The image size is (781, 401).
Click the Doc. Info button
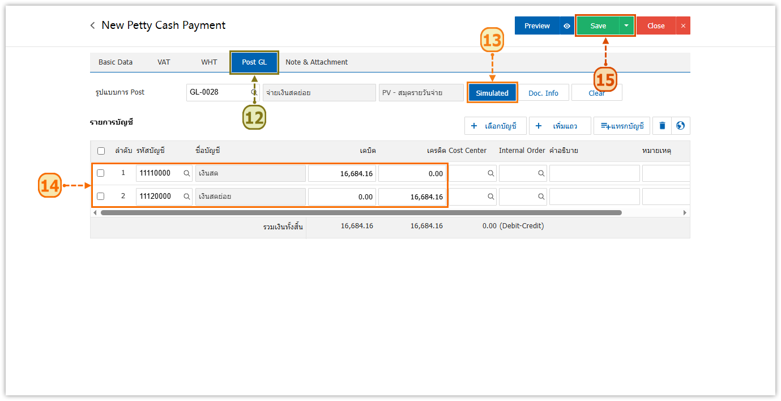[543, 93]
